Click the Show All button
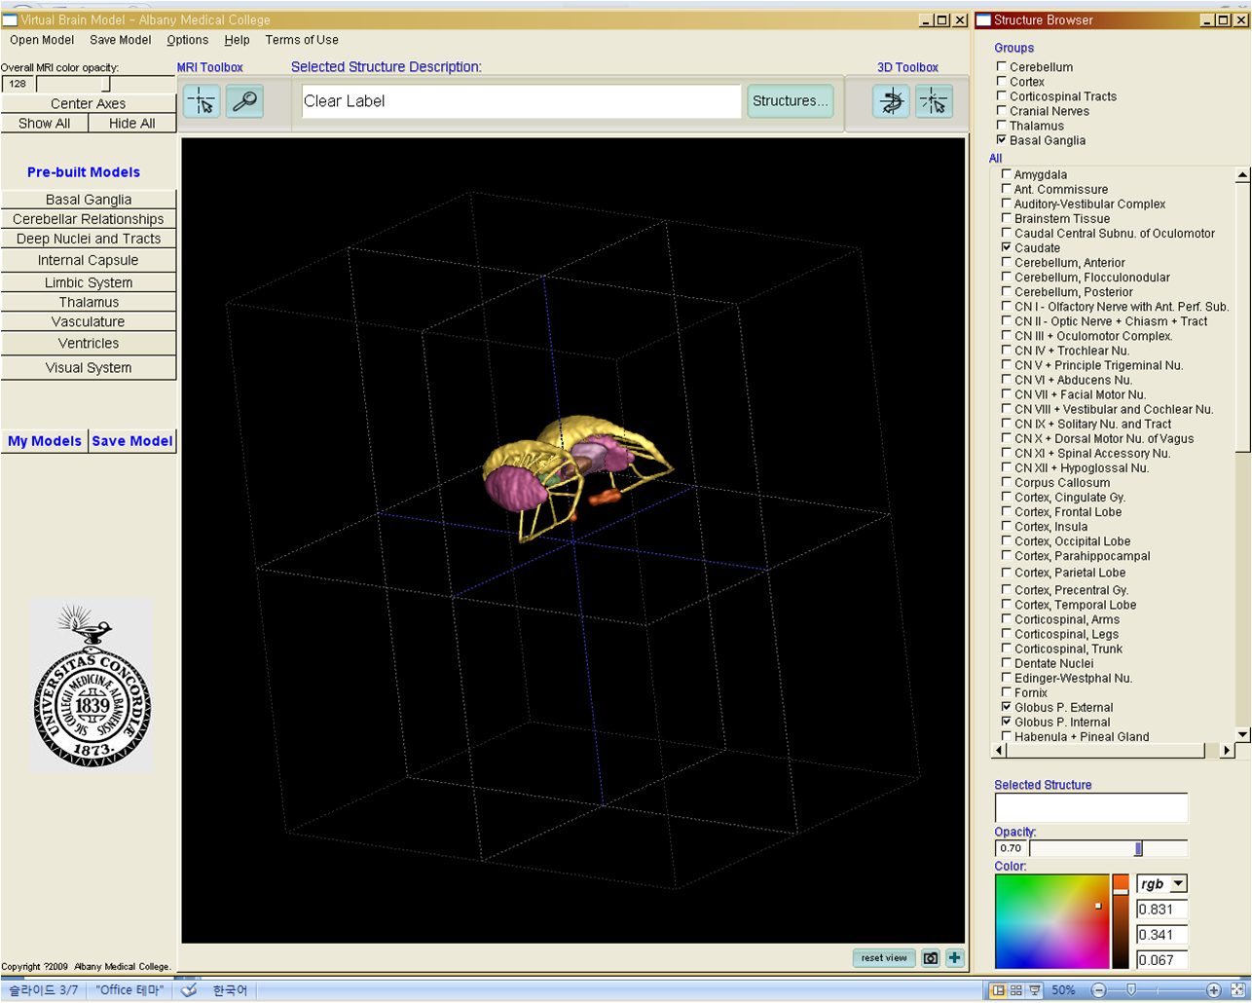Viewport: 1252px width, 1003px height. (44, 124)
